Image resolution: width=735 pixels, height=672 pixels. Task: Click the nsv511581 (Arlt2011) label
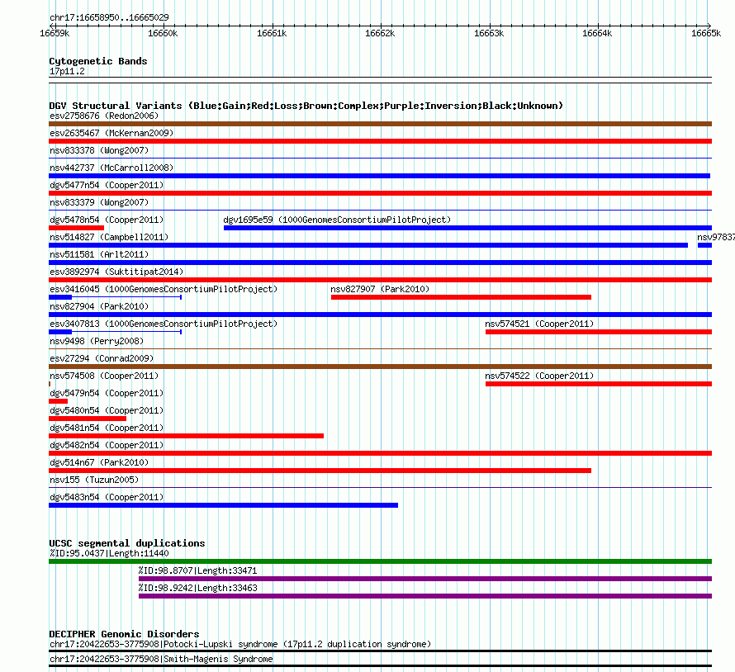point(99,254)
